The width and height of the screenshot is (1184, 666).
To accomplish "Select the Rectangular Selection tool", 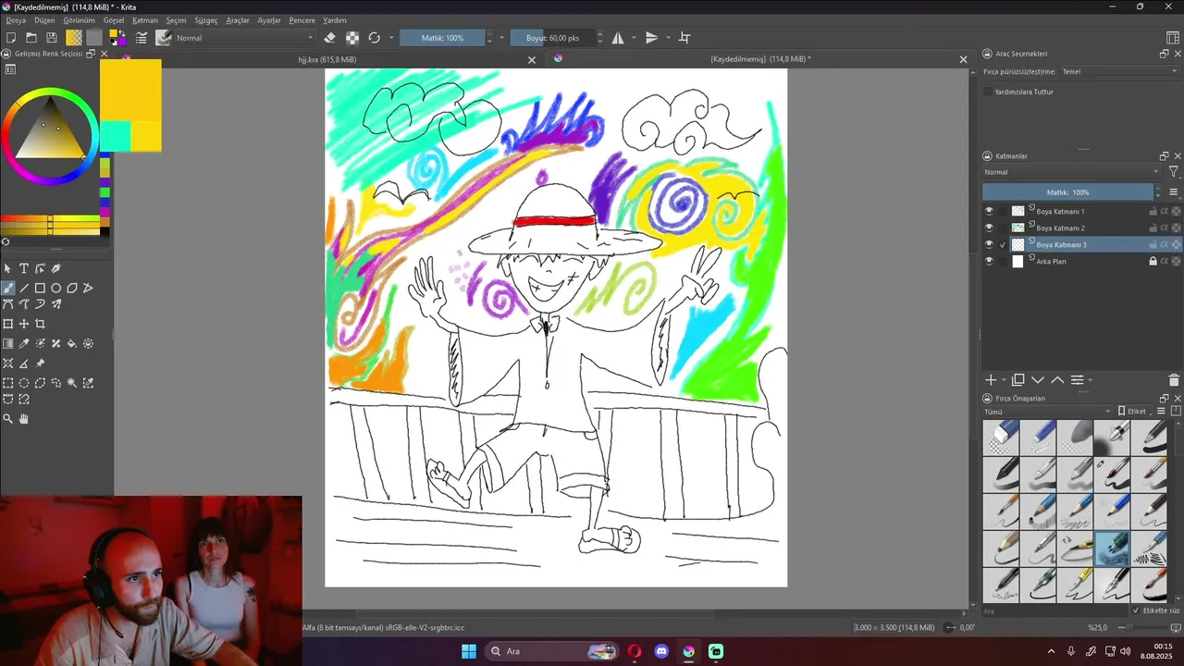I will tap(8, 383).
